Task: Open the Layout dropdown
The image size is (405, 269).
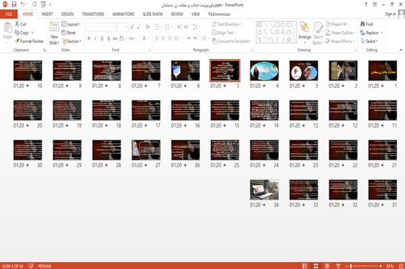Action: coord(72,24)
